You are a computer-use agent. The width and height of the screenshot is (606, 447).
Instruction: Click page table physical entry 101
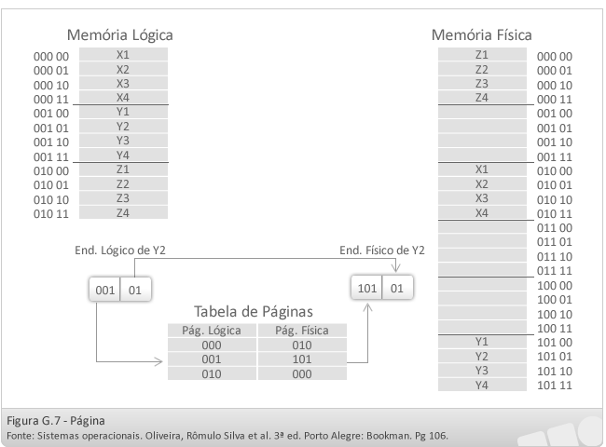pyautogui.click(x=302, y=359)
